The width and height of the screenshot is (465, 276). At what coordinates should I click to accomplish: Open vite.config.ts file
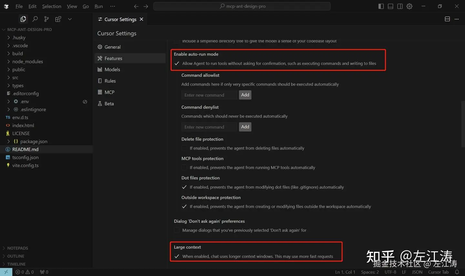click(46, 165)
